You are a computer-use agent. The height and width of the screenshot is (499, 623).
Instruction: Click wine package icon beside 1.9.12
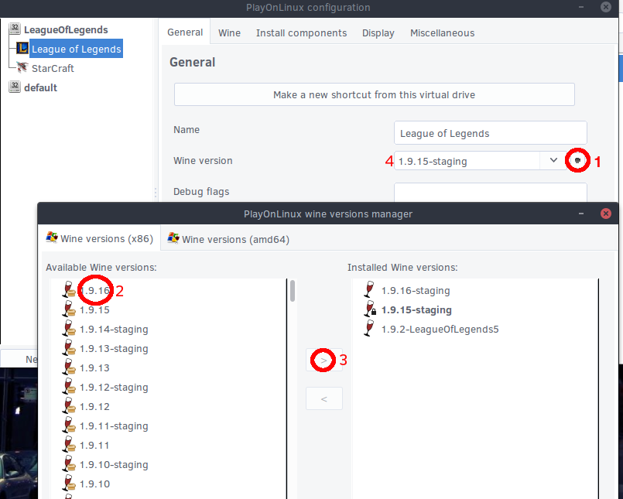(69, 405)
